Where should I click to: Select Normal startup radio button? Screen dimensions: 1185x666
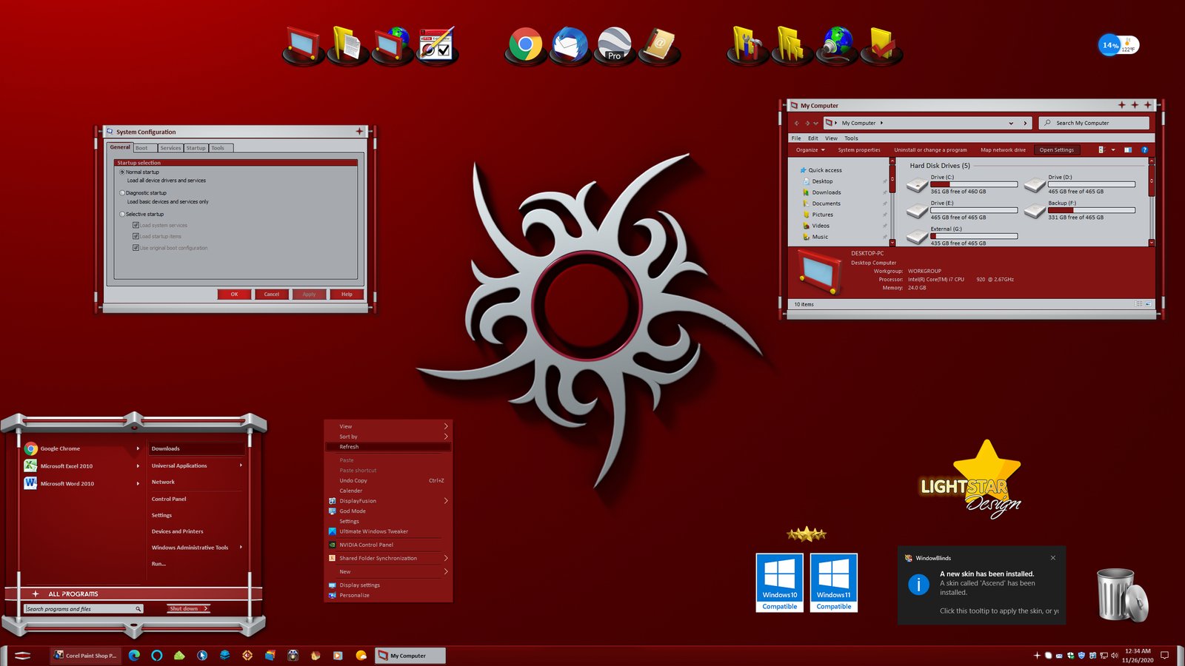point(122,172)
